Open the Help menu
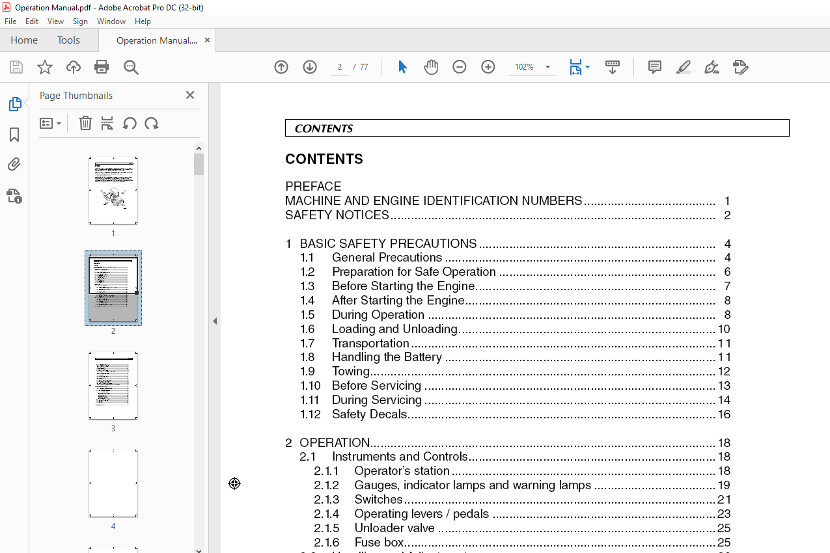830x553 pixels. tap(143, 21)
